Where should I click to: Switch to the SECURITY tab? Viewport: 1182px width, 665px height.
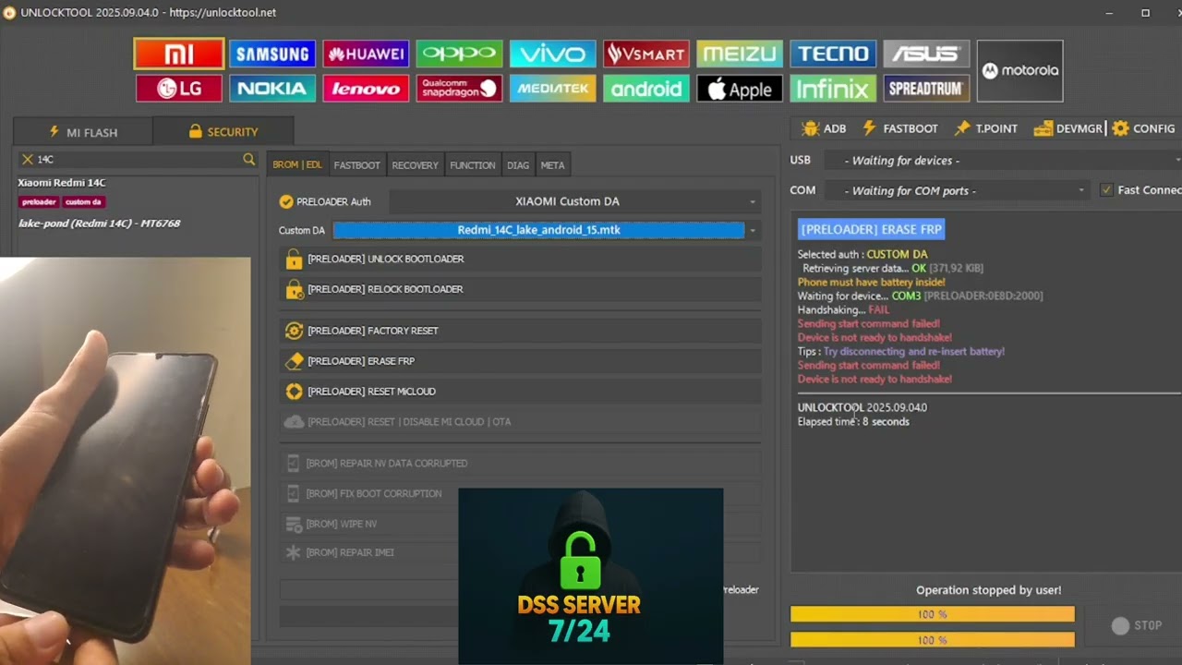pyautogui.click(x=223, y=132)
